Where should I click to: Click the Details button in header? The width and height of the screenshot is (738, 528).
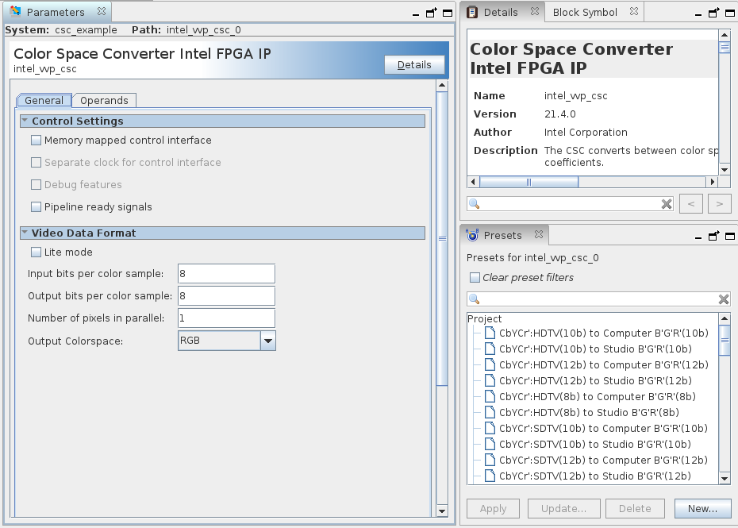[414, 65]
